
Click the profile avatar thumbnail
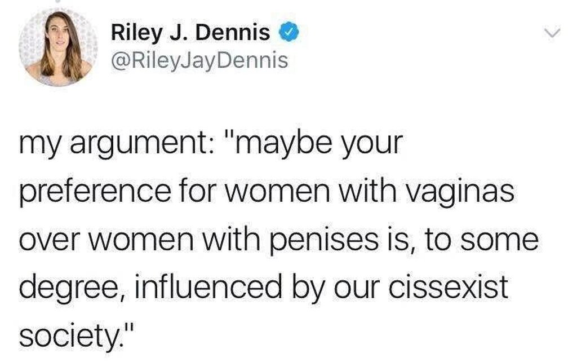[x=57, y=47]
